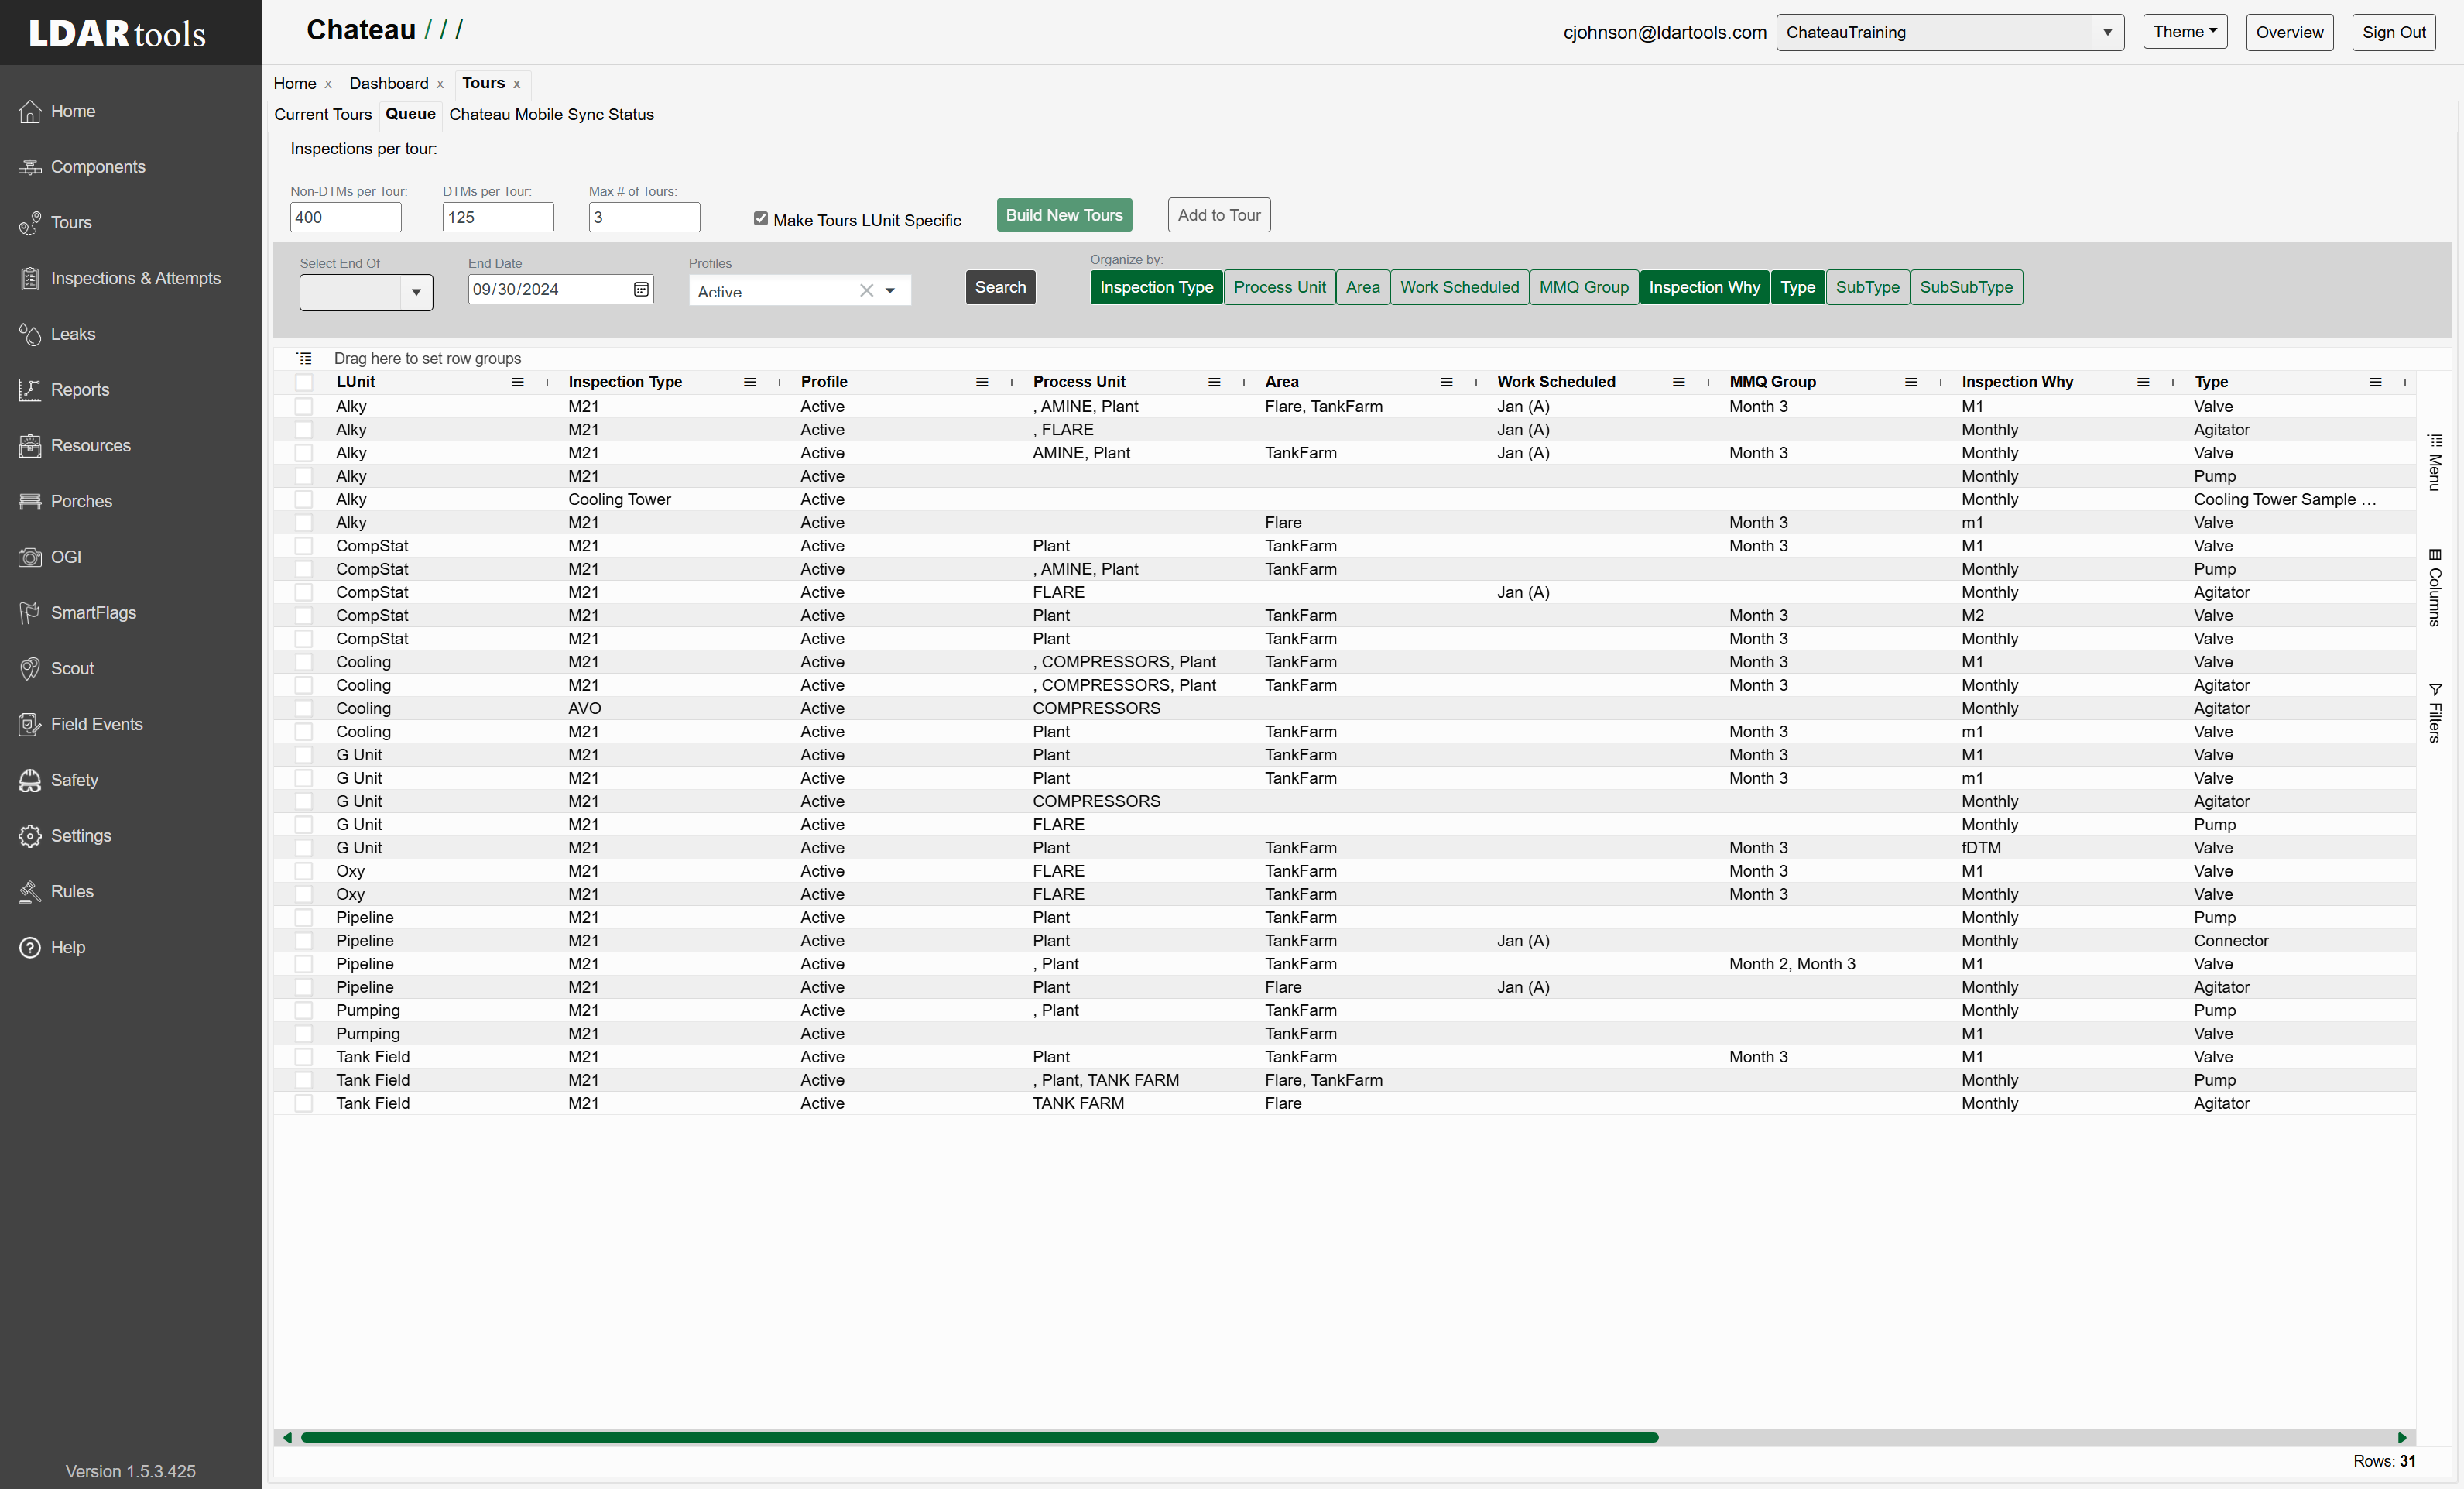Toggle Make Tours LUnit Specific checkbox
Viewport: 2464px width, 1489px height.
pos(761,219)
